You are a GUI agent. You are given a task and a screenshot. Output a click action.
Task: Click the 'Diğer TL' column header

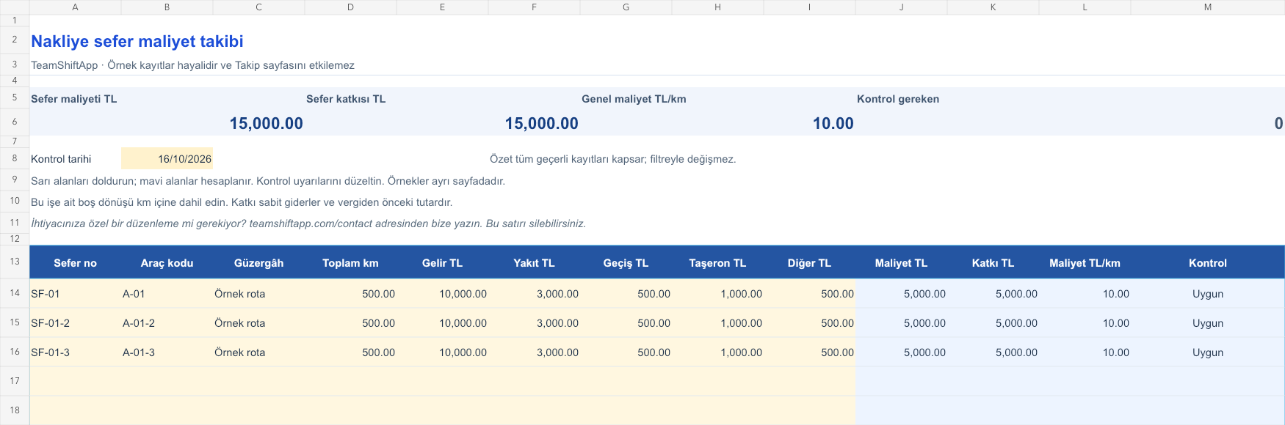click(809, 263)
